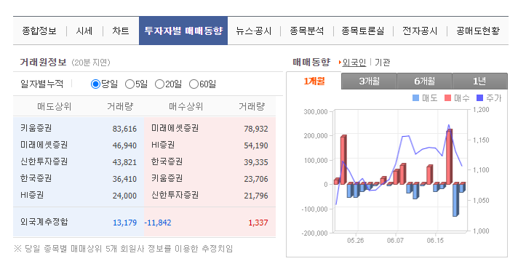Click the 외국인 trading trend link
518x264 pixels.
pyautogui.click(x=354, y=62)
